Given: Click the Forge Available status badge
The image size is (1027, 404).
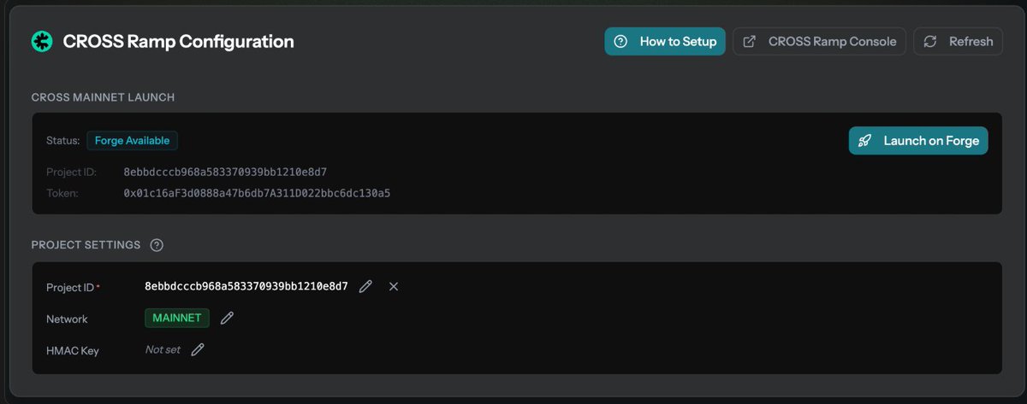Looking at the screenshot, I should coord(132,141).
